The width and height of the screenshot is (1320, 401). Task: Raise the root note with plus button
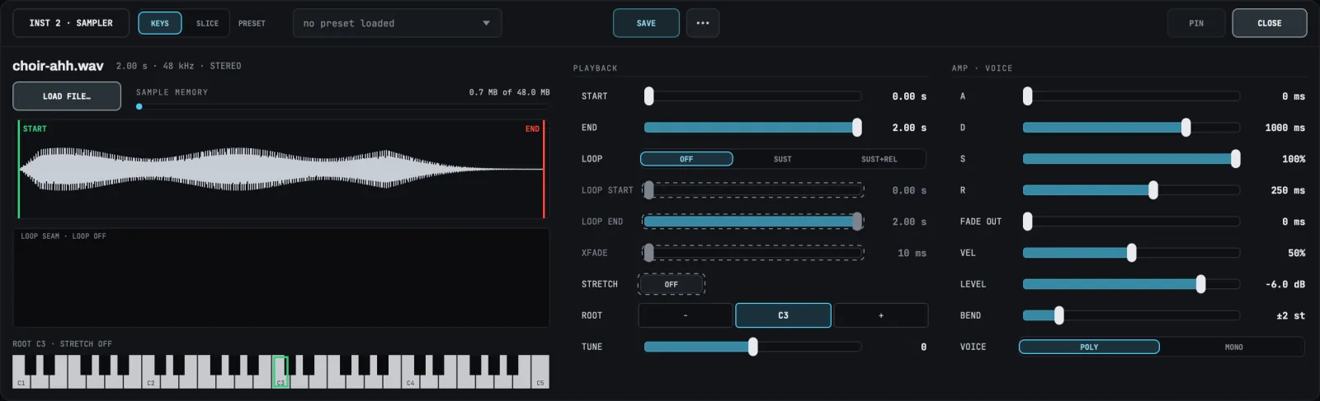881,315
